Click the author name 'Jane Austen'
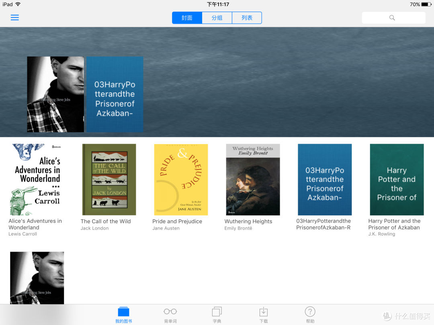Image resolution: width=434 pixels, height=325 pixels. (166, 228)
